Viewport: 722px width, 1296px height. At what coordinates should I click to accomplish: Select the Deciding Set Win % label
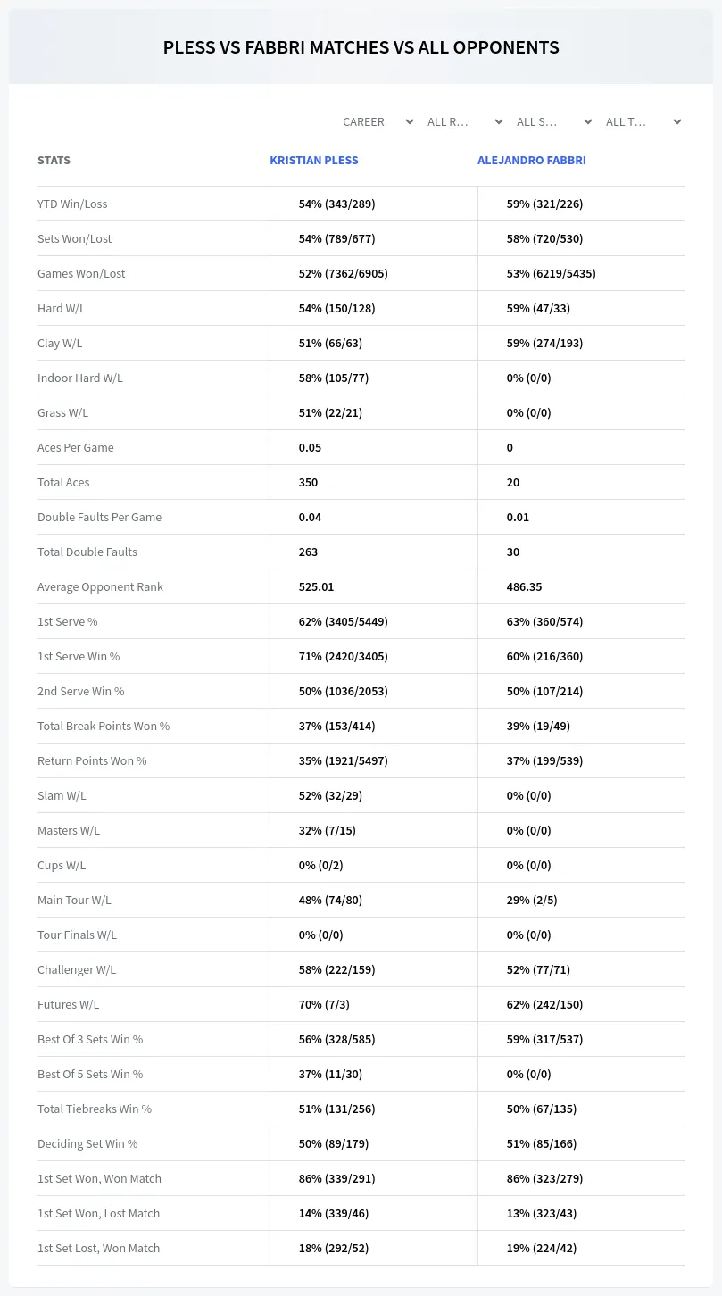87,1143
